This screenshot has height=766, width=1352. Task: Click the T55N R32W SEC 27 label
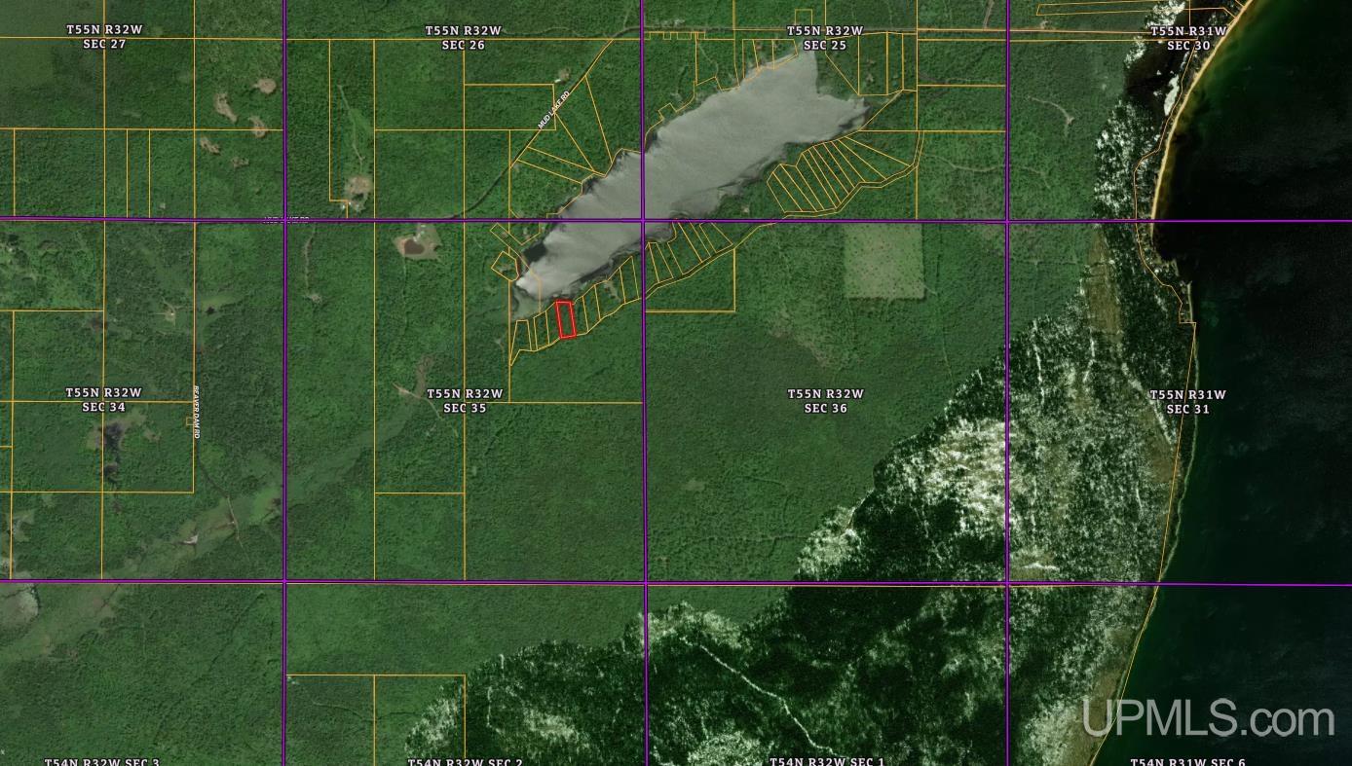click(104, 37)
